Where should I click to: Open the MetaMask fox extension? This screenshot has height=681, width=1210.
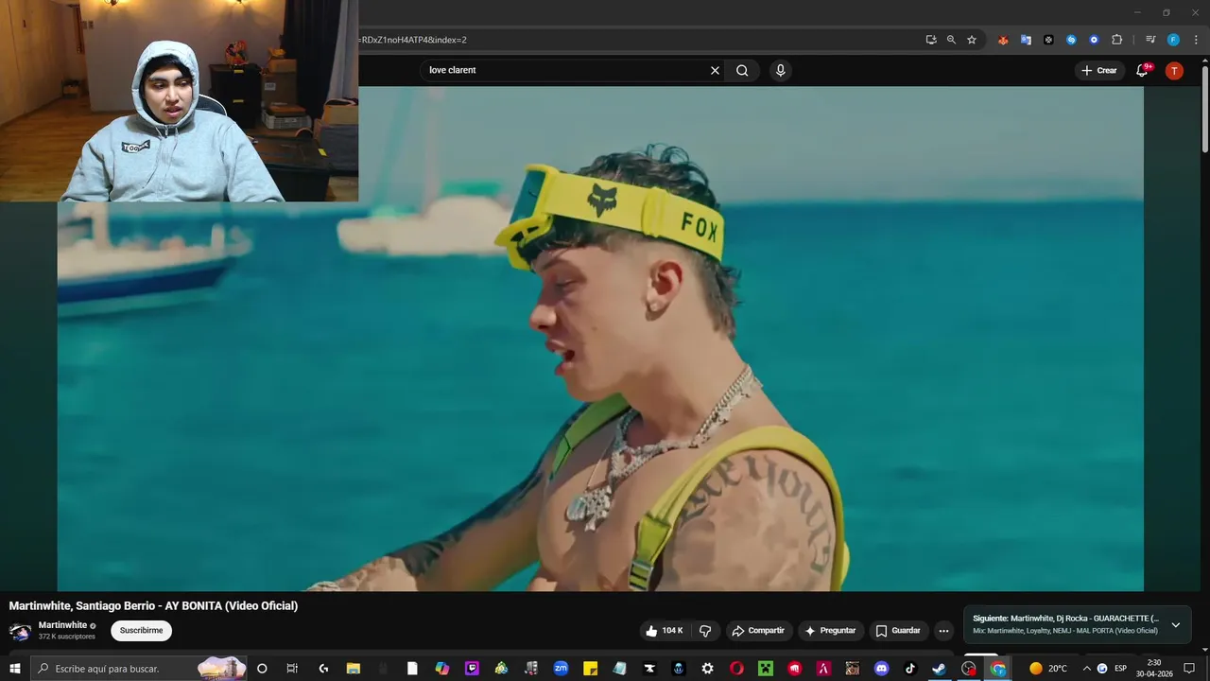[1003, 40]
